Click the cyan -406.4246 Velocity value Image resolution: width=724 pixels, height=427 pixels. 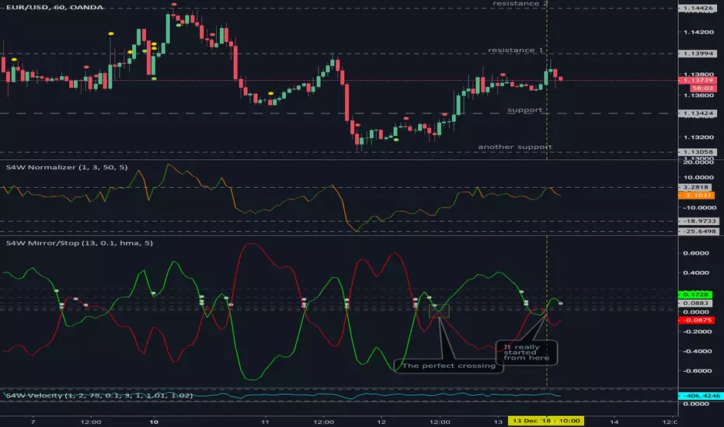[x=700, y=396]
